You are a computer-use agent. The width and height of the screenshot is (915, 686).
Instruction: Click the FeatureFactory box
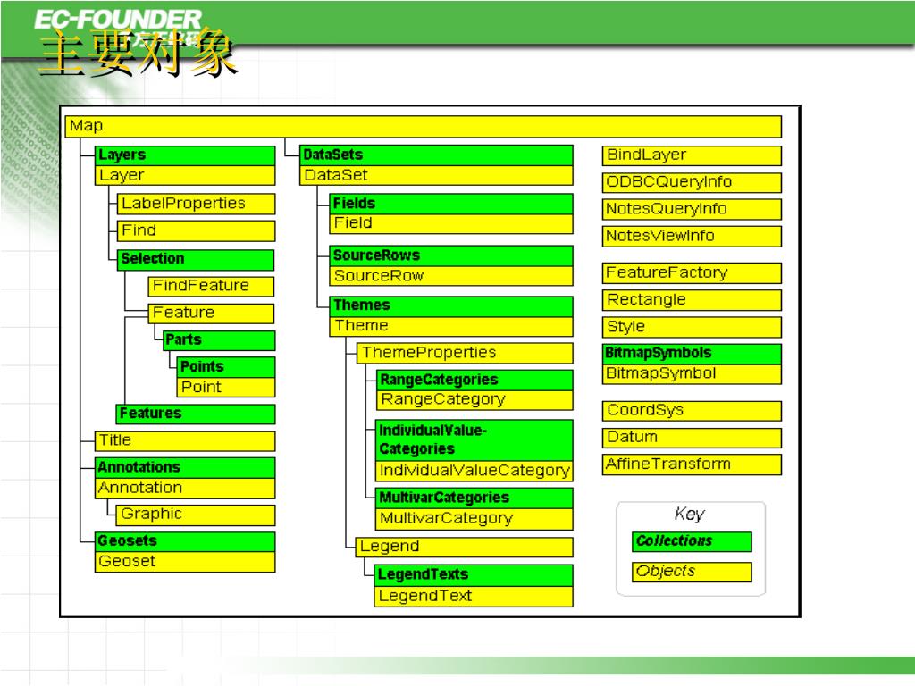click(692, 273)
